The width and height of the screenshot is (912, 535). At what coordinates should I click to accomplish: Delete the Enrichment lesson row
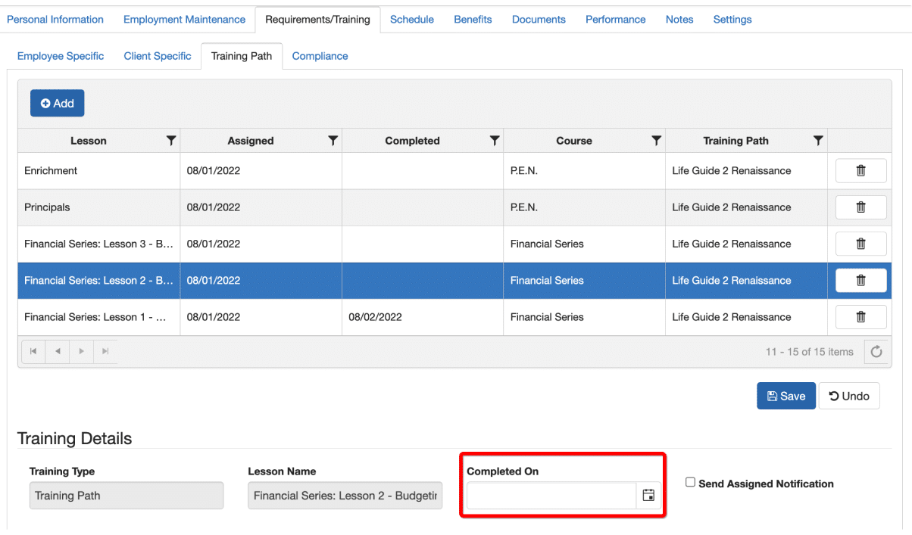[860, 171]
